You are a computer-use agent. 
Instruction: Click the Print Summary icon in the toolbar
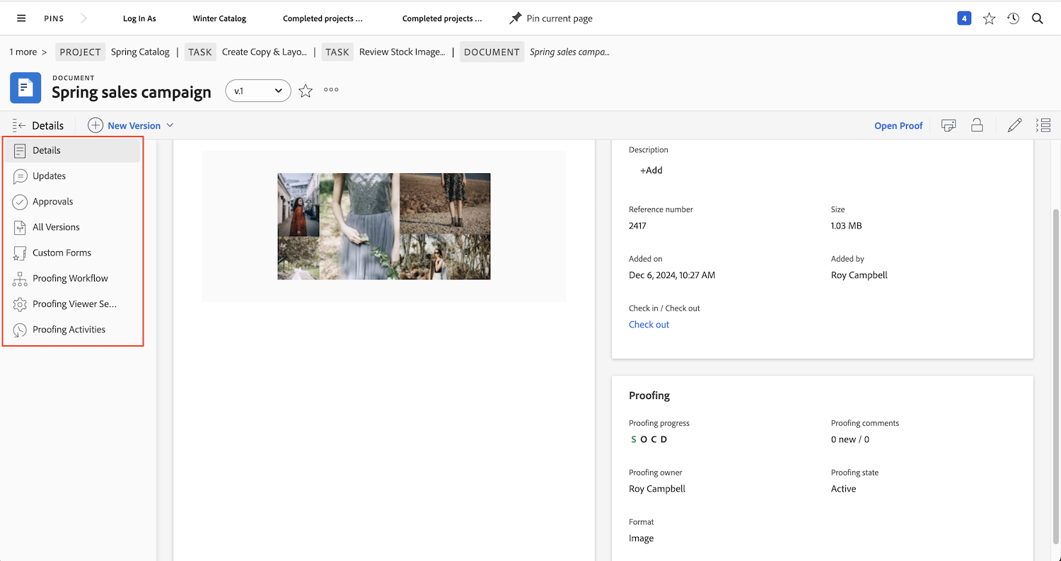[x=948, y=125]
